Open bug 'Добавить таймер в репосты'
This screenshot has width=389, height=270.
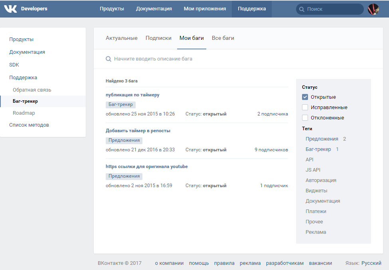tap(138, 131)
